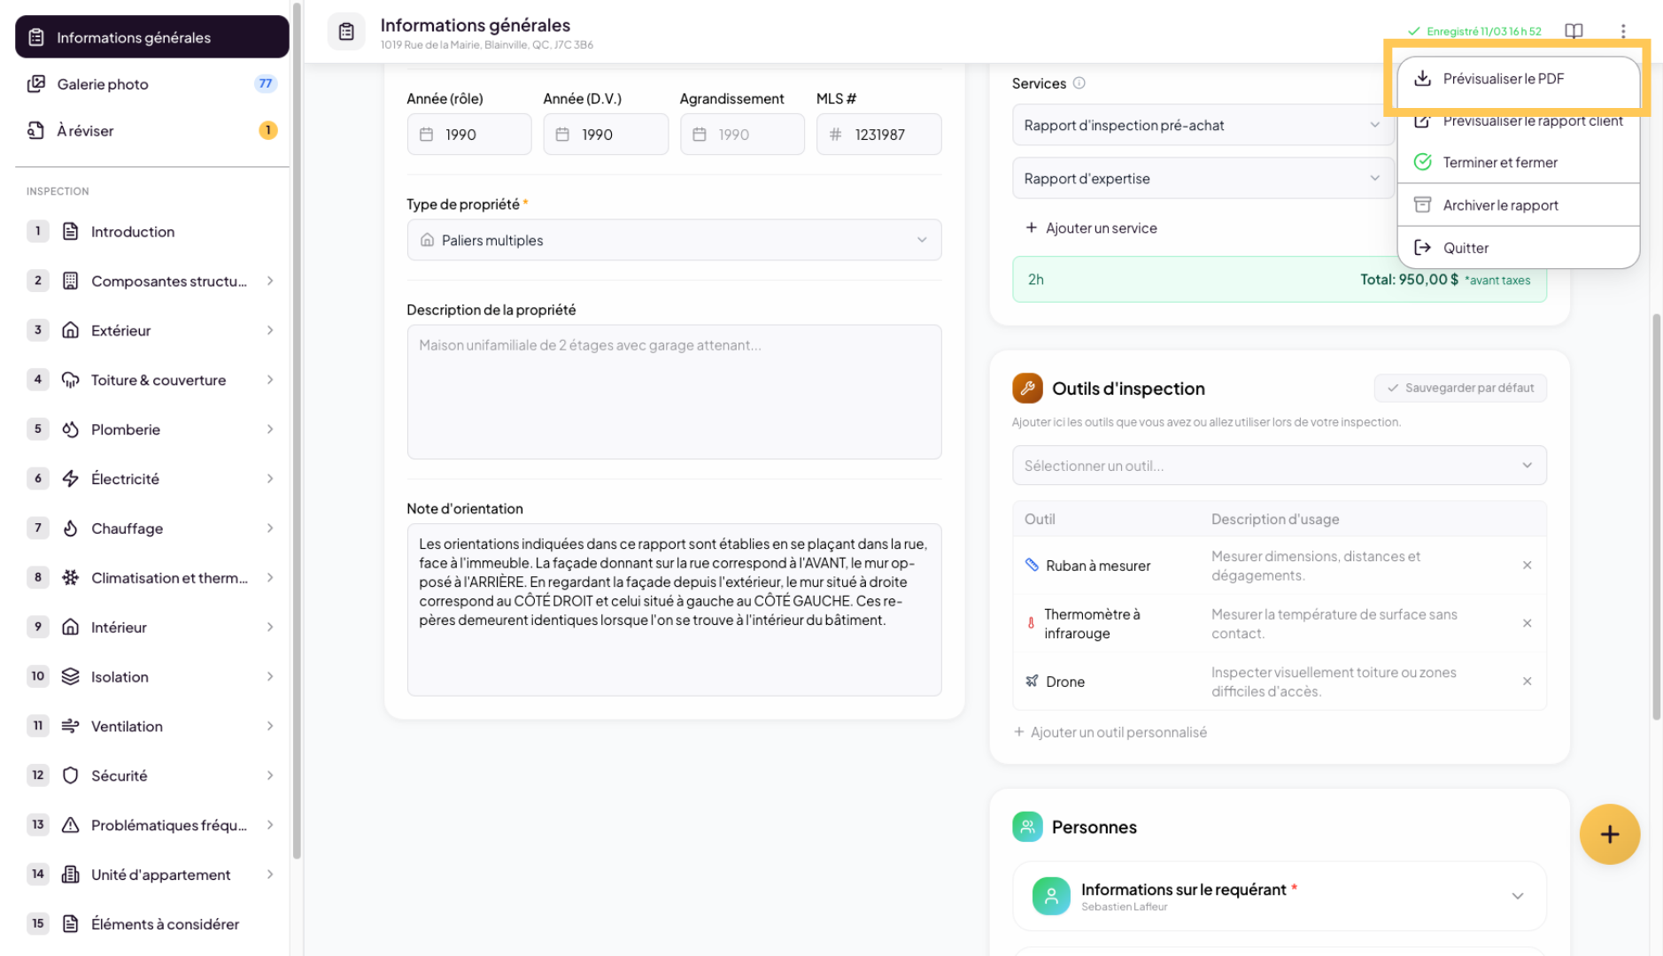Screen dimensions: 1663x956
Task: Click the yellow plus floating button
Action: pyautogui.click(x=1609, y=834)
